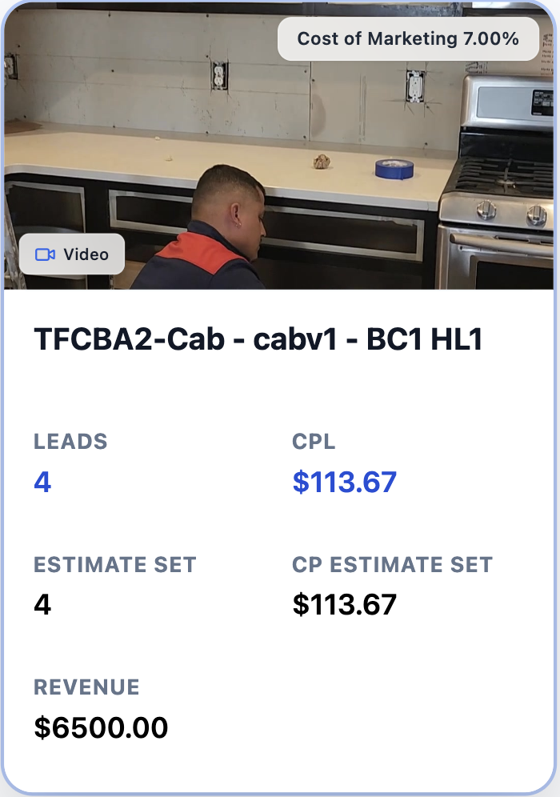Image resolution: width=560 pixels, height=797 pixels.
Task: Select the estimate set value 4
Action: (x=42, y=605)
